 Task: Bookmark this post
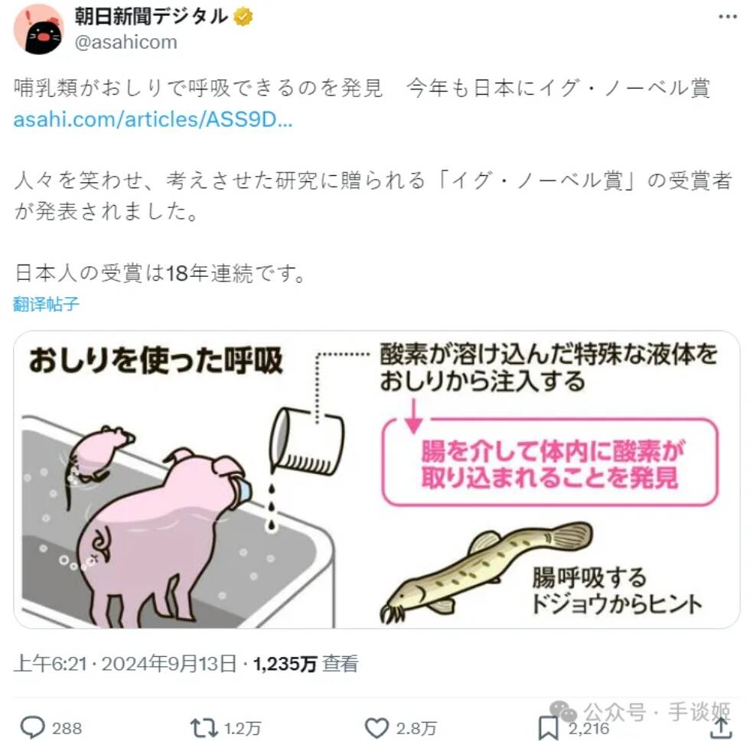(548, 728)
